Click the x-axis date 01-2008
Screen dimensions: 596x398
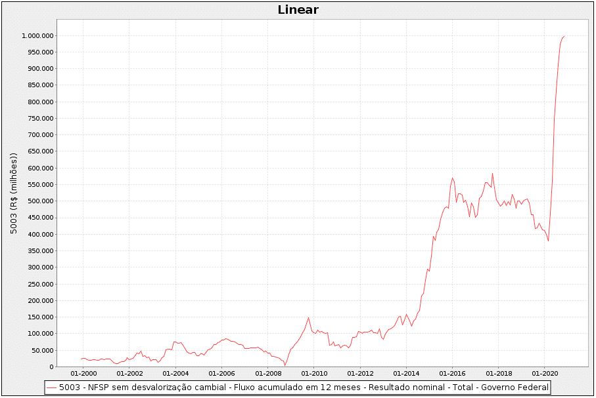click(268, 374)
